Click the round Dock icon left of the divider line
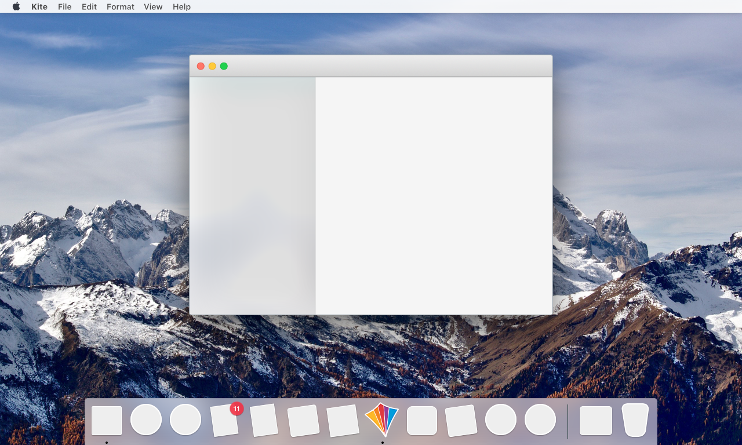This screenshot has height=445, width=742. click(540, 420)
